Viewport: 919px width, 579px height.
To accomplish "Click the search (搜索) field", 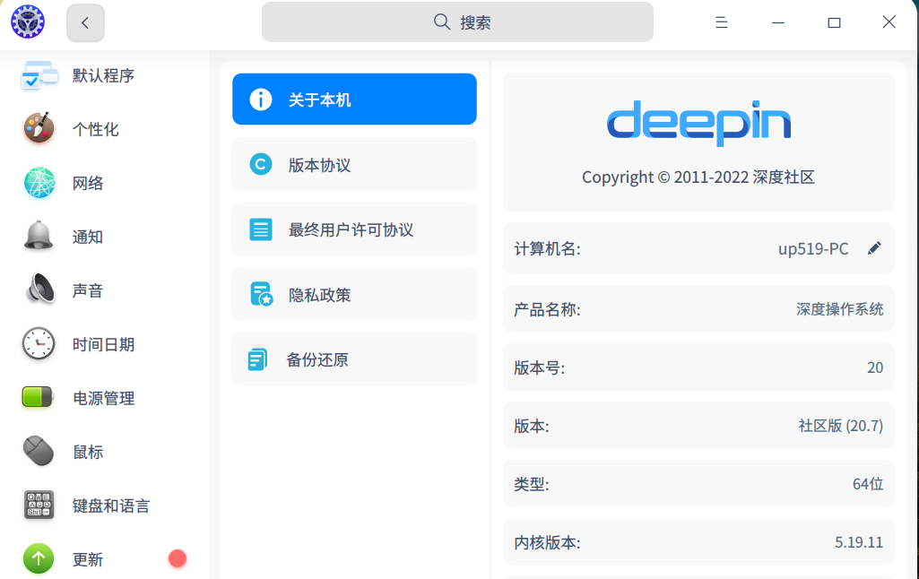I will (457, 22).
